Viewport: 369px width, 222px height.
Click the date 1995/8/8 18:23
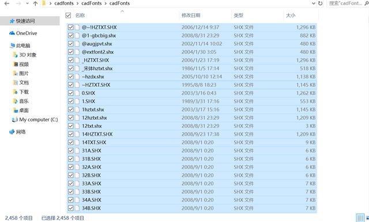(x=199, y=85)
